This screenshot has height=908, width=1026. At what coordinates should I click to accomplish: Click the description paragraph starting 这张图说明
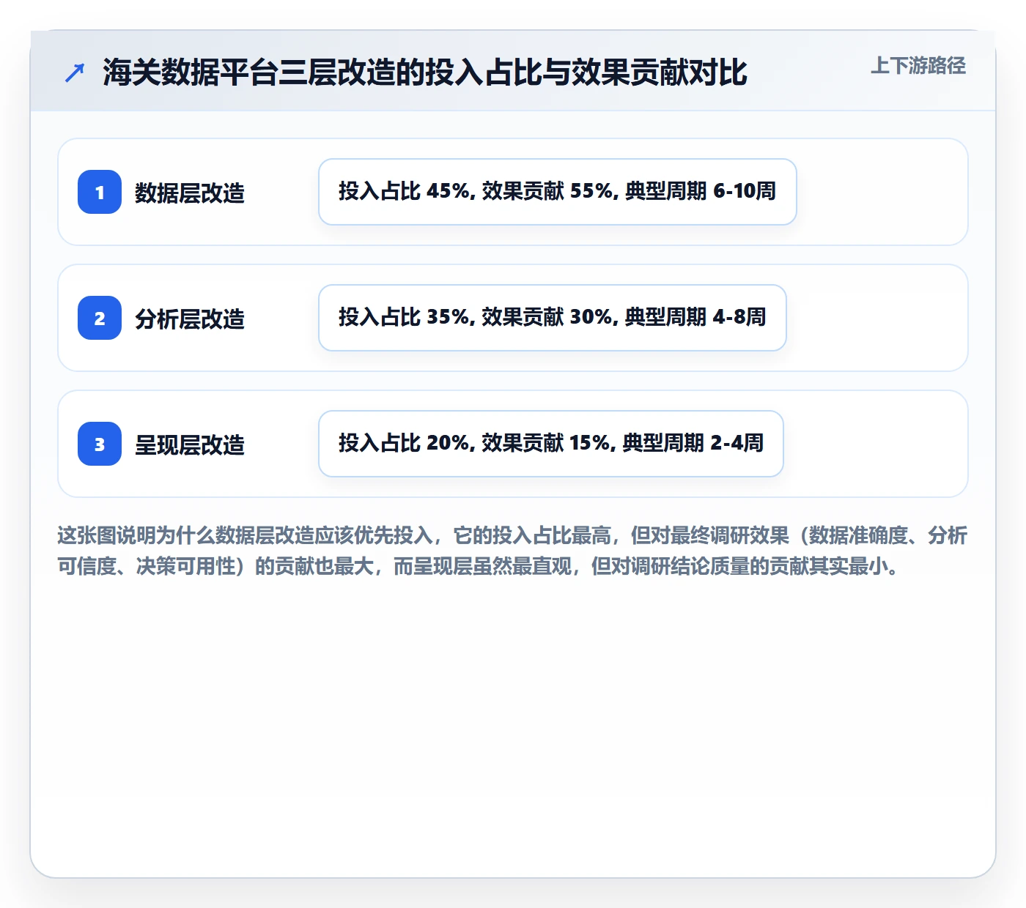coord(512,551)
